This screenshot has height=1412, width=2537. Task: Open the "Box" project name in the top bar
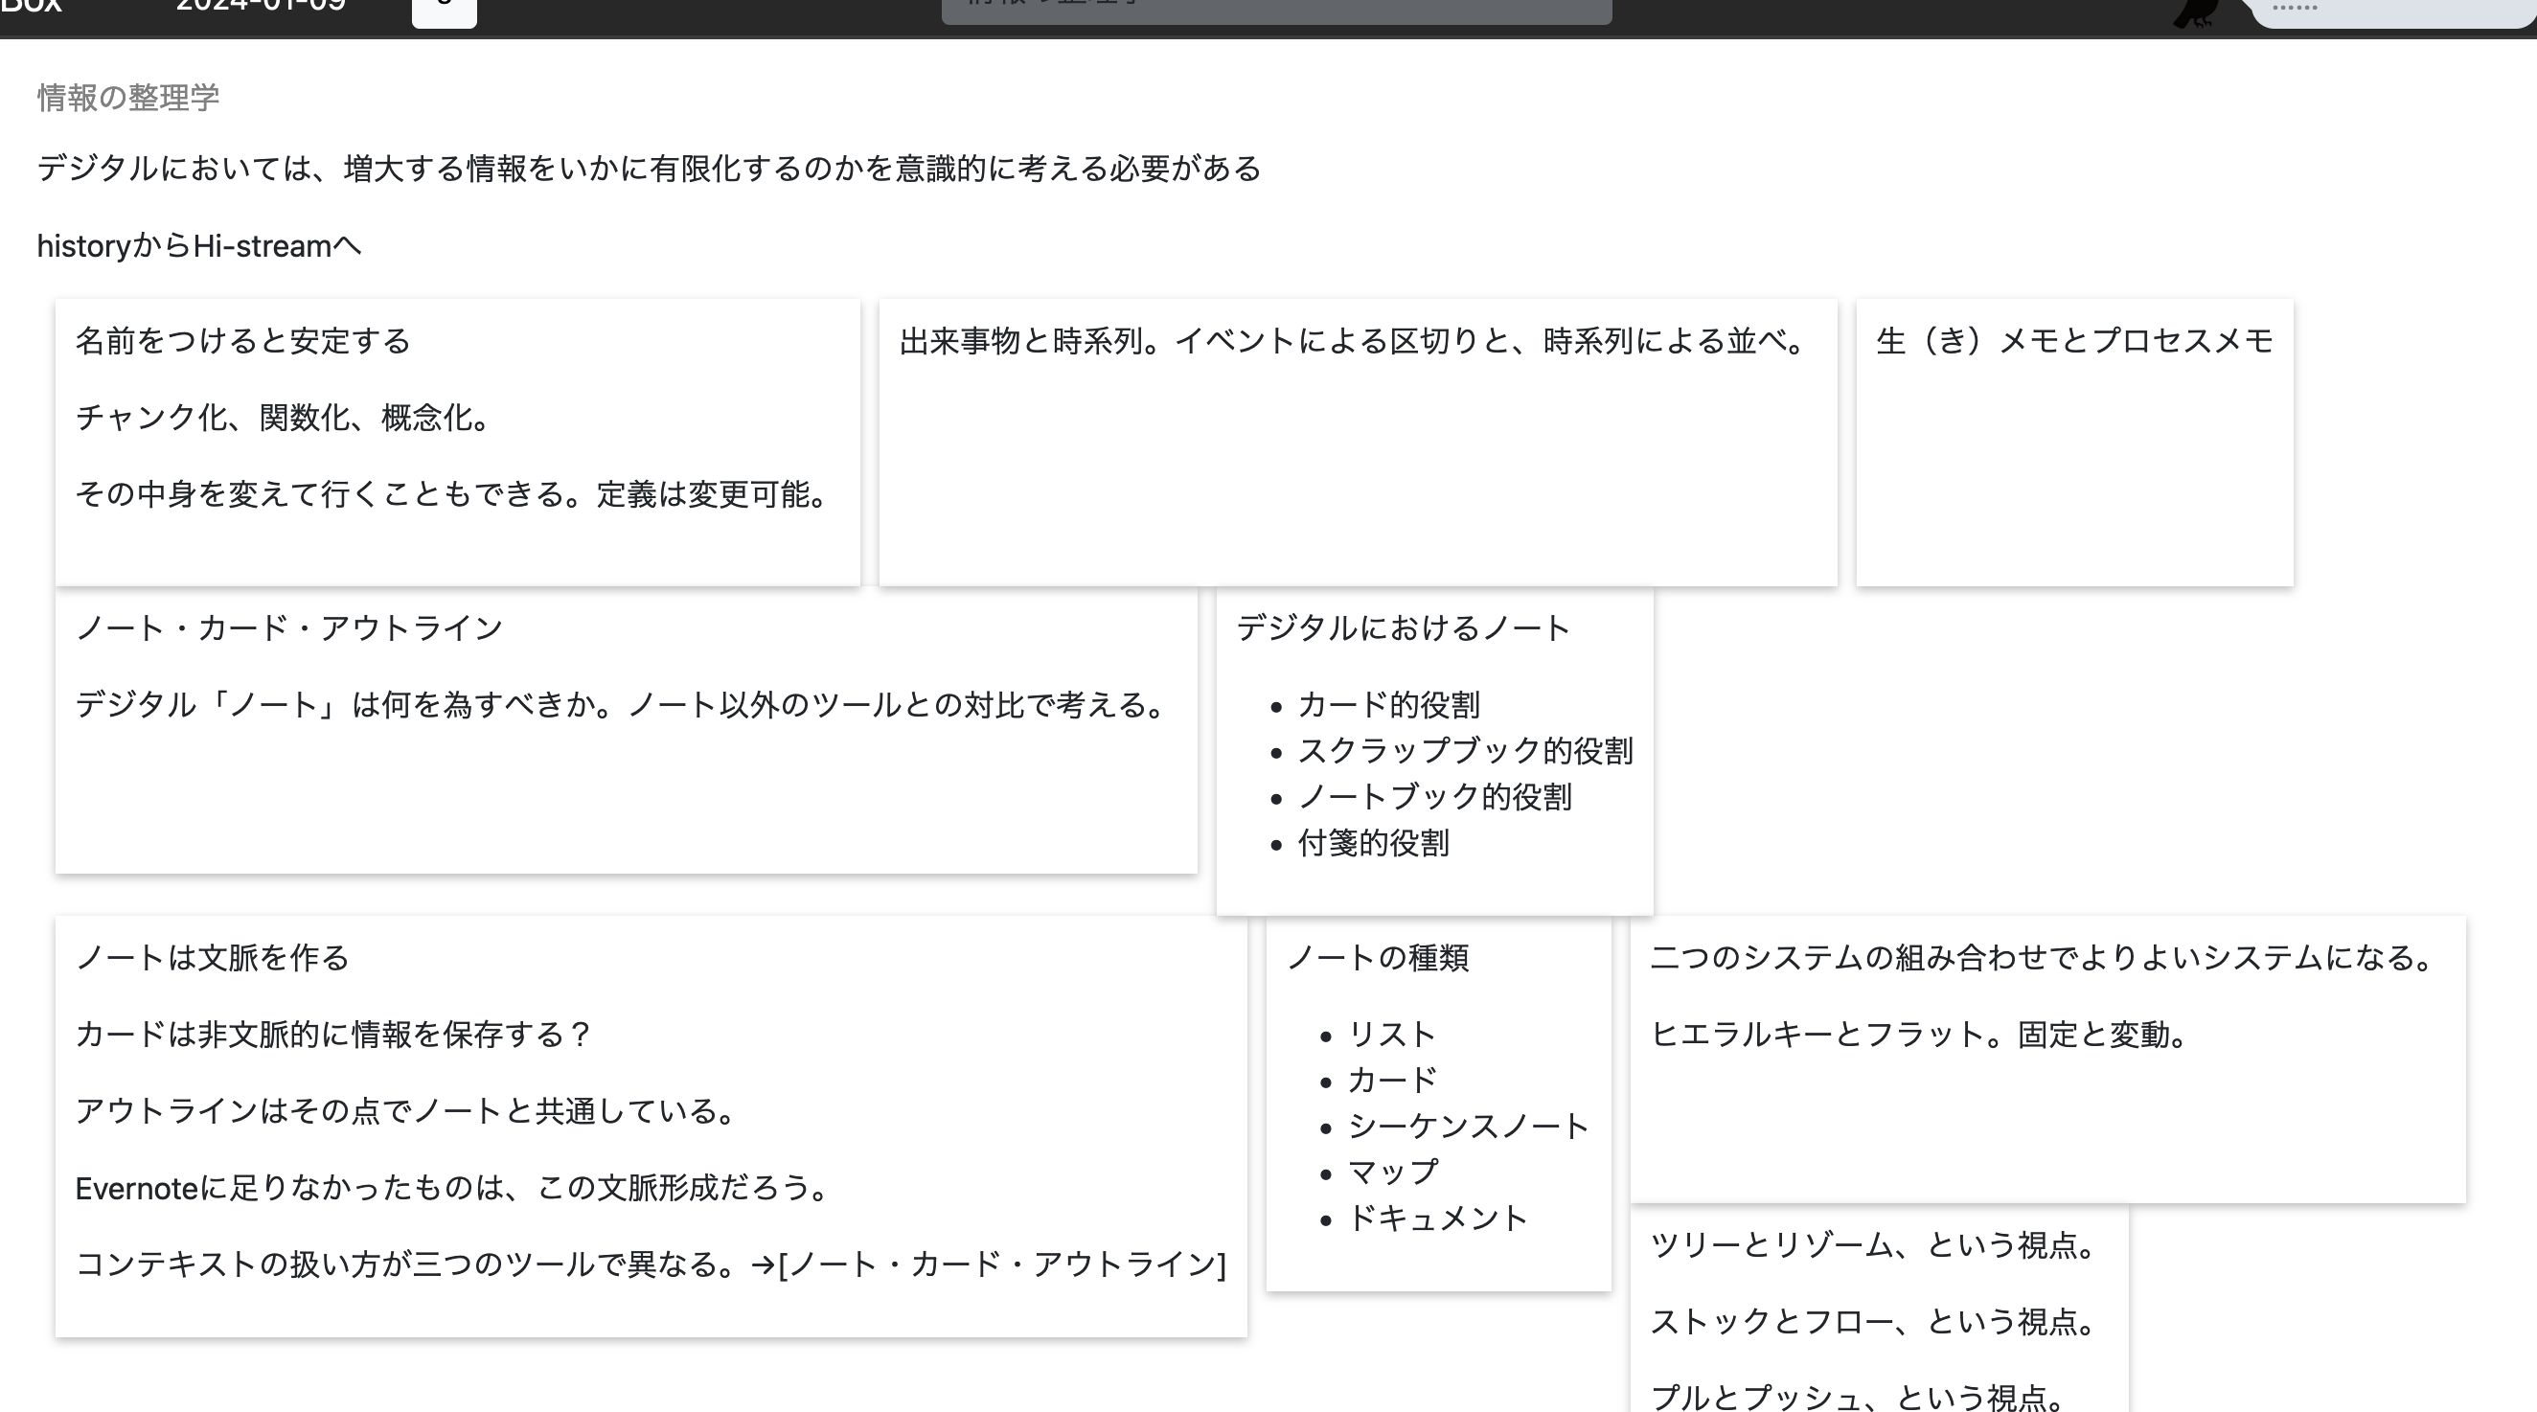[x=33, y=8]
